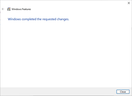Go back using the left arrow

click(3, 9)
